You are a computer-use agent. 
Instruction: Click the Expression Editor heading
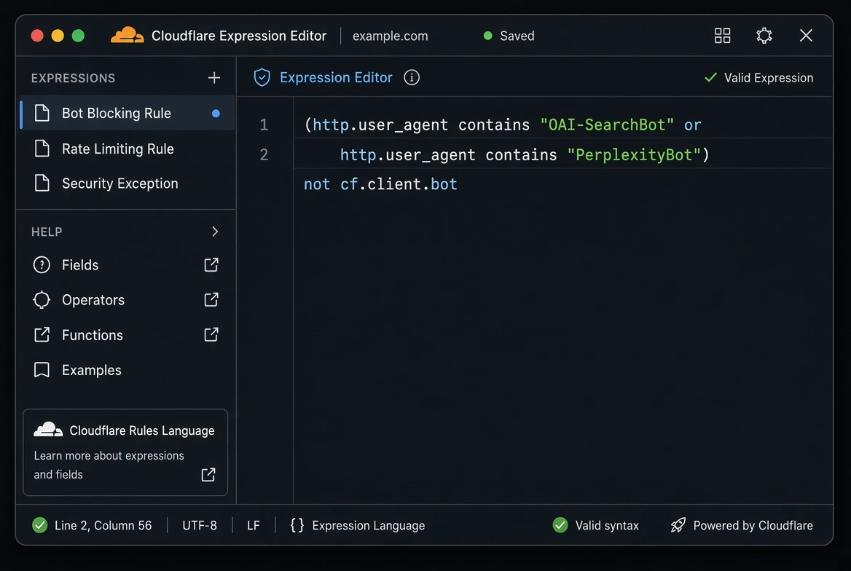pyautogui.click(x=336, y=78)
